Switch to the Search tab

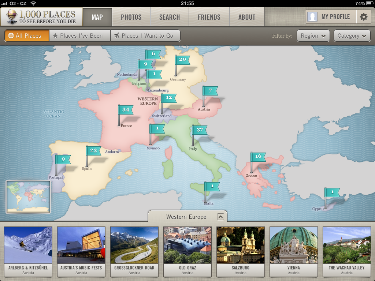(170, 17)
